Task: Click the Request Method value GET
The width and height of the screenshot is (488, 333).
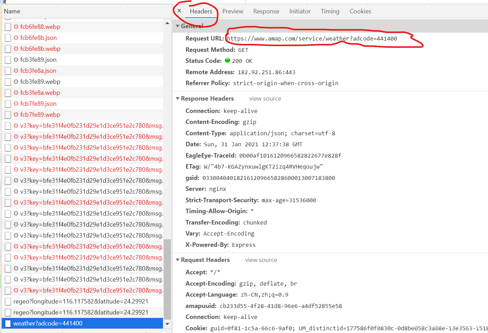Action: pyautogui.click(x=243, y=50)
